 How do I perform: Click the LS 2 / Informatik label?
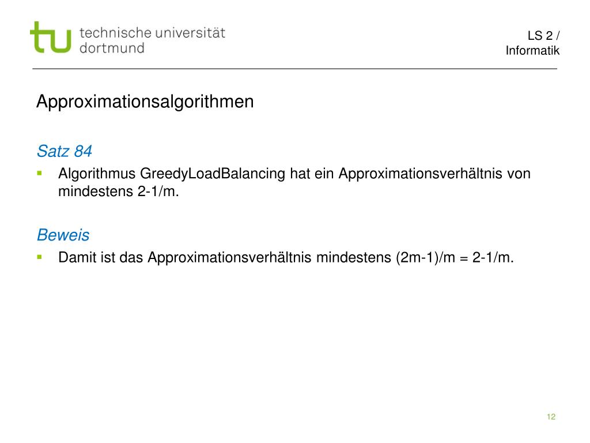tap(532, 43)
